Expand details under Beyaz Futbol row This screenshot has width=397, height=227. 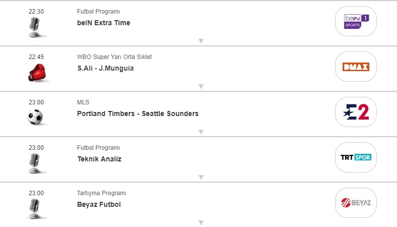[201, 222]
